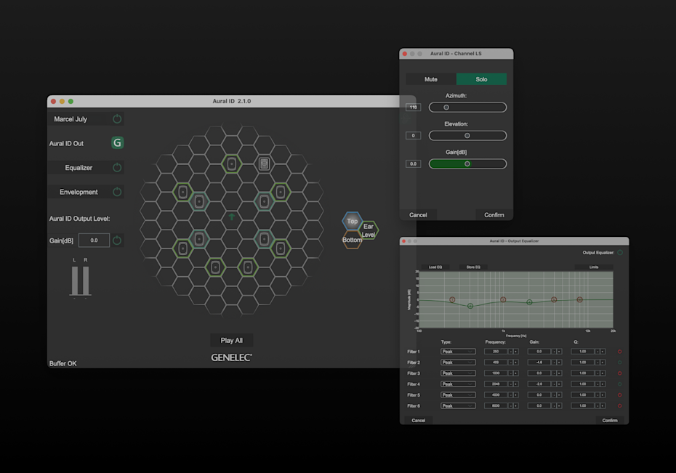Select the right speaker of the rear-center pair
This screenshot has width=676, height=473.
pos(248,267)
